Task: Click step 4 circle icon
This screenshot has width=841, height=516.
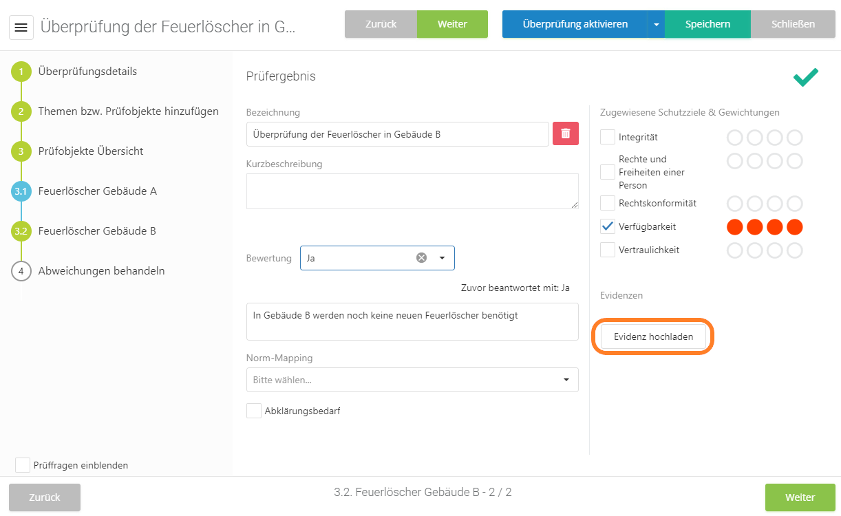Action: [x=21, y=271]
